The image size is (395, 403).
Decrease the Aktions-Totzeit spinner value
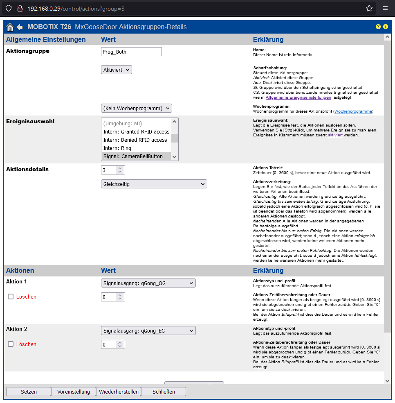pyautogui.click(x=120, y=172)
